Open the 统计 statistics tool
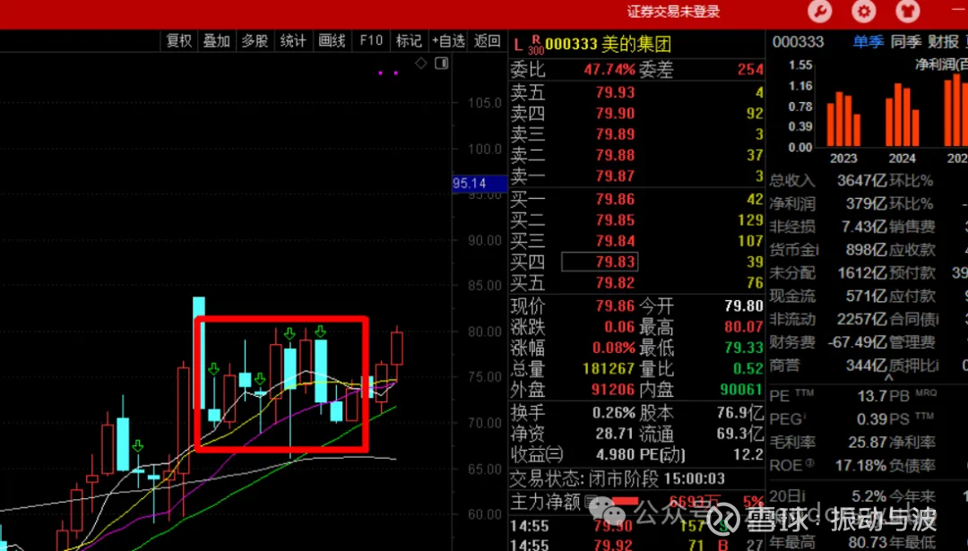 293,40
